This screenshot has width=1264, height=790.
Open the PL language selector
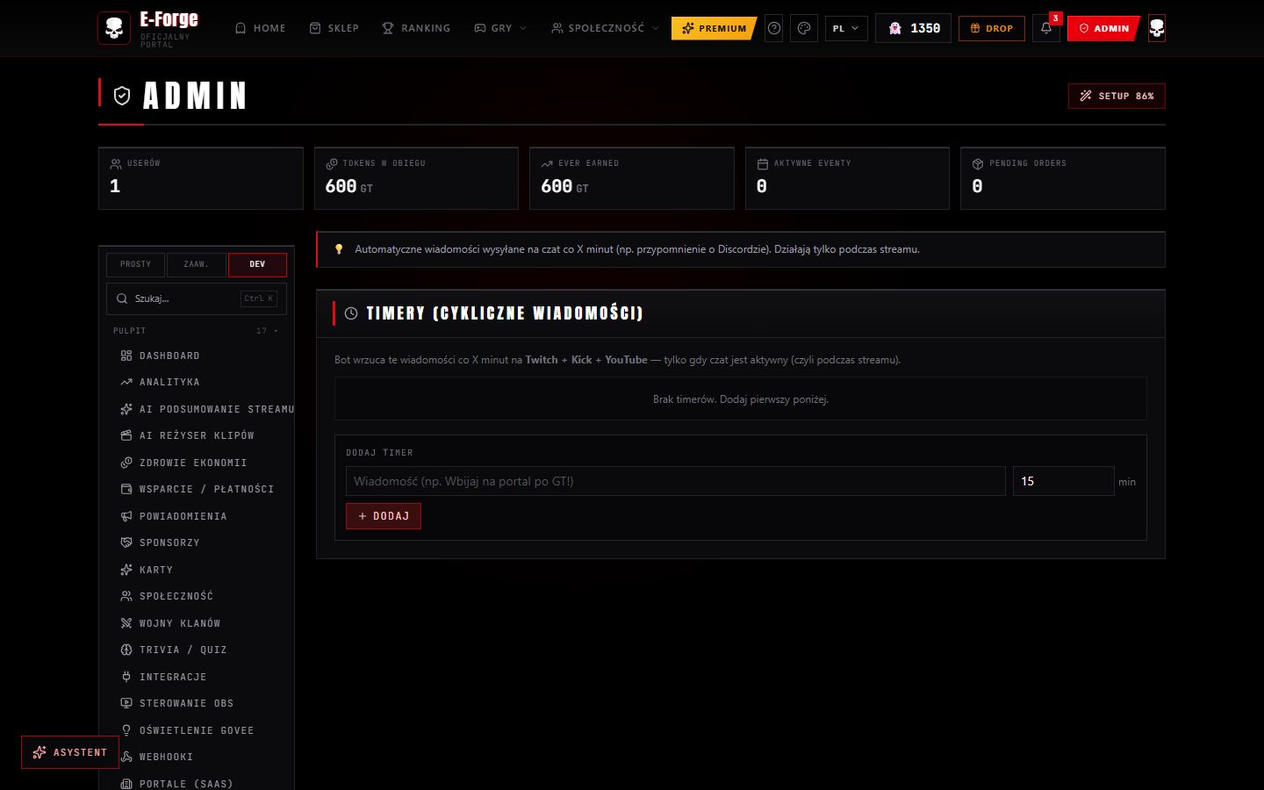point(846,28)
